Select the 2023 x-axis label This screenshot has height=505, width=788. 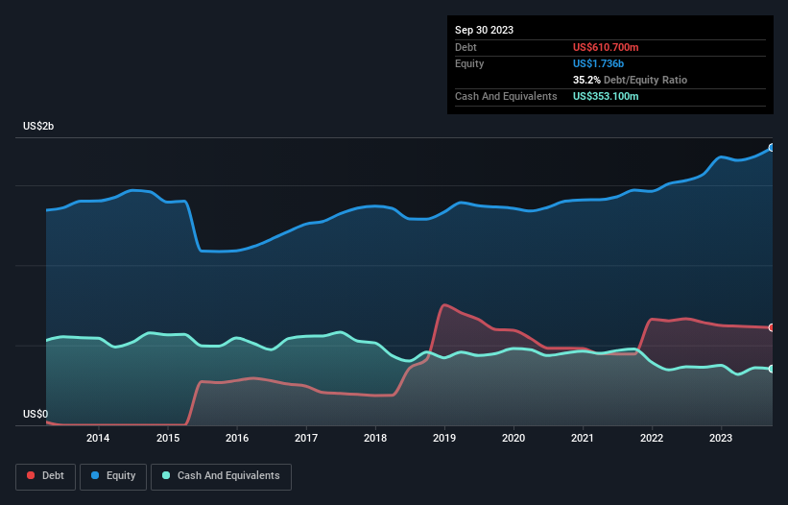point(721,438)
